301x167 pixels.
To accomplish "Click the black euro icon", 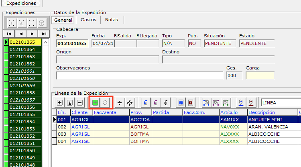I will click(165, 103).
